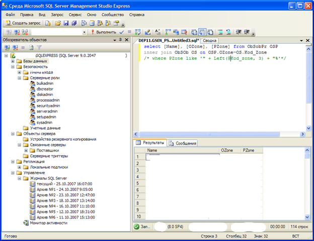Close the Object Explorer panel
The height and width of the screenshot is (241, 314).
tap(127, 40)
